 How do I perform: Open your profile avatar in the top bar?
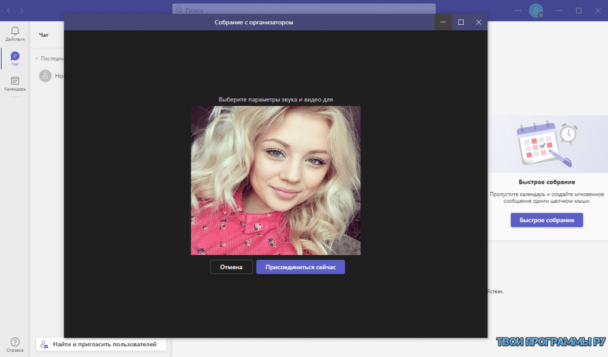536,10
